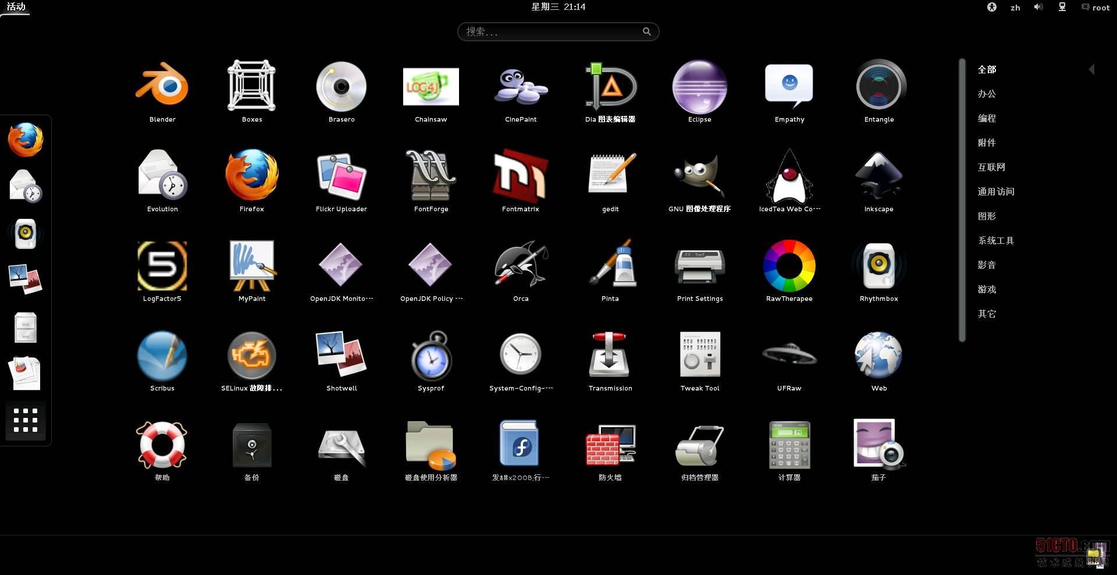This screenshot has width=1117, height=575.
Task: Click the app grid vertical scrollbar
Action: point(962,200)
